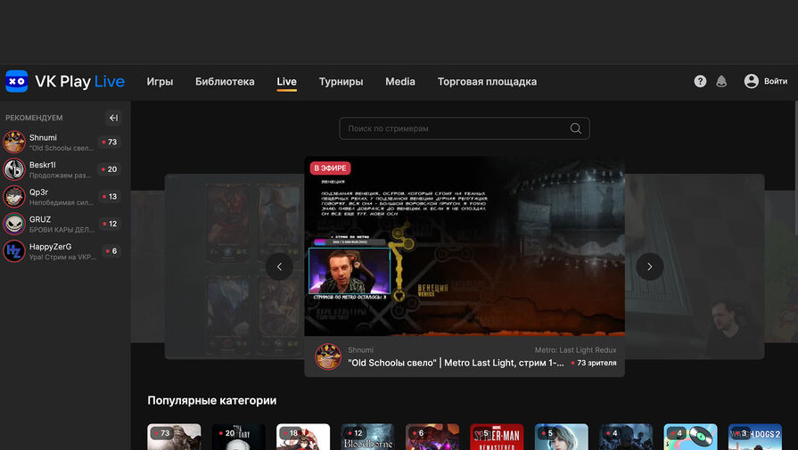The width and height of the screenshot is (798, 450).
Task: Open the featured stream video preview
Action: pyautogui.click(x=465, y=246)
